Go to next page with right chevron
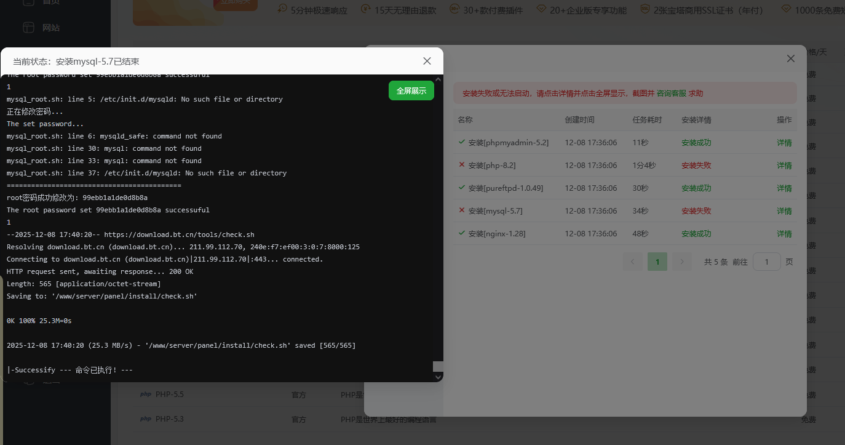 (681, 262)
